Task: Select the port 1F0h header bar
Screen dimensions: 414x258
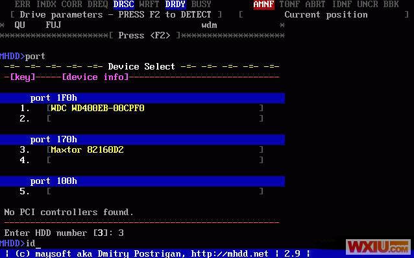Action: tap(142, 98)
